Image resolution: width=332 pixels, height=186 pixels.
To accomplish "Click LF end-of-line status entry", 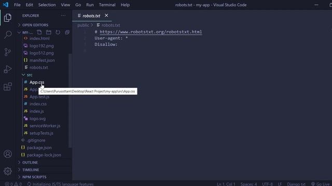I will tap(280, 184).
